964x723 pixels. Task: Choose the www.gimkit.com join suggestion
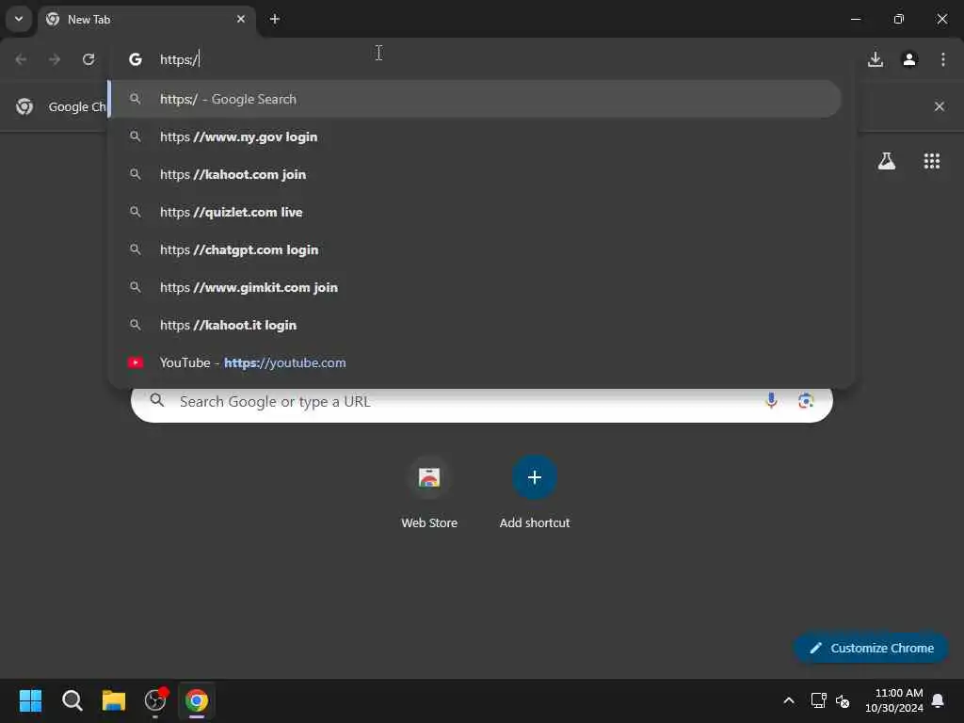point(474,287)
